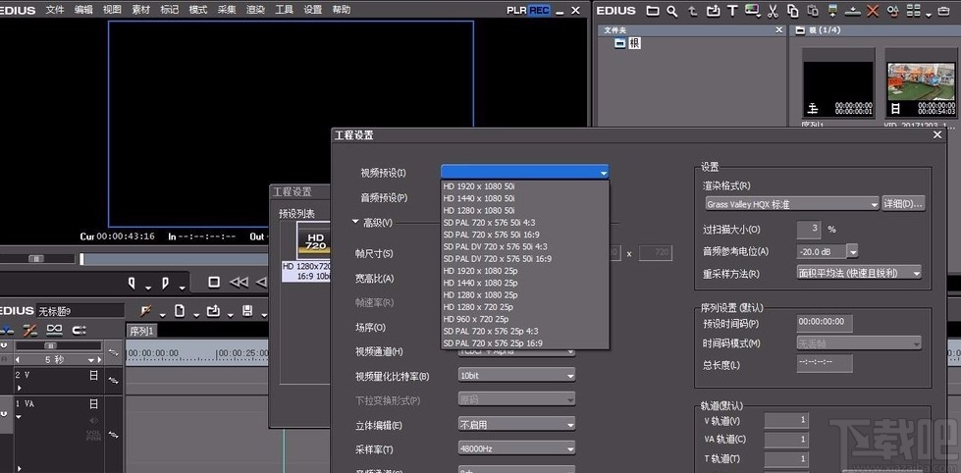Open the color bars new clip icon

pyautogui.click(x=751, y=11)
